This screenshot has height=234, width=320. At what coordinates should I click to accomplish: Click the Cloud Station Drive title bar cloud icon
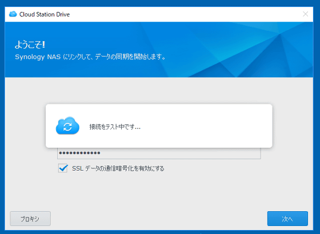click(13, 14)
